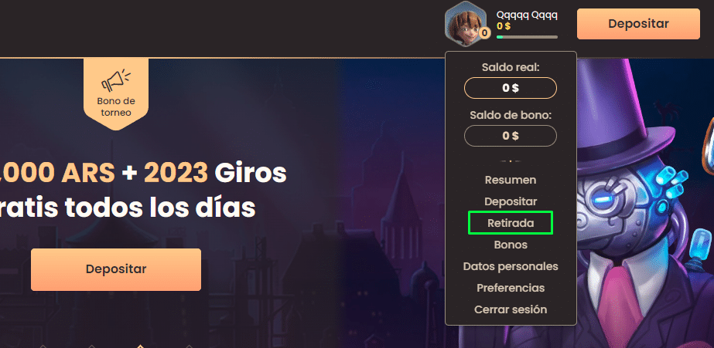Select Cerrar sesión to log out
The height and width of the screenshot is (348, 714).
tap(511, 309)
